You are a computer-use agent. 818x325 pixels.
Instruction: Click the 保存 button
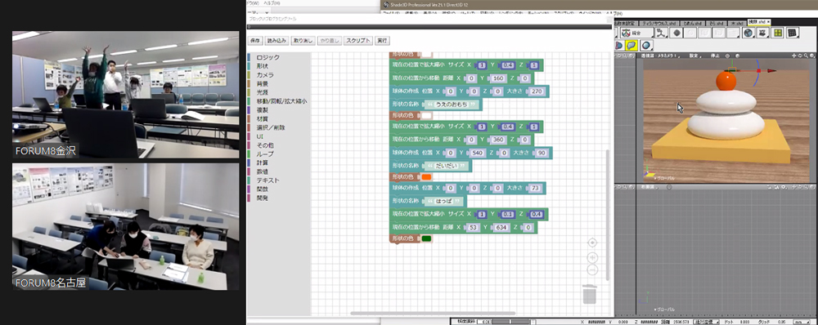click(x=255, y=40)
